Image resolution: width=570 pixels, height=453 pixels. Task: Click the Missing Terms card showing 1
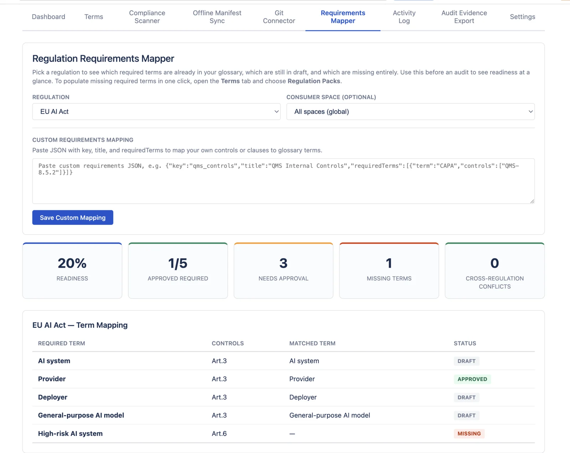click(x=389, y=271)
